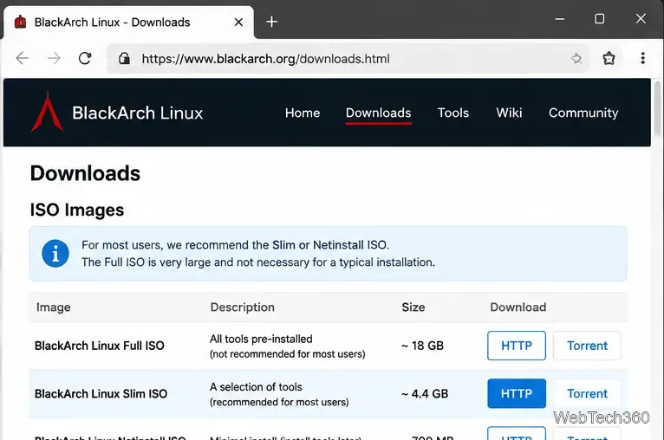This screenshot has height=440, width=664.
Task: Click HTTP download for Full ISO
Action: click(517, 346)
